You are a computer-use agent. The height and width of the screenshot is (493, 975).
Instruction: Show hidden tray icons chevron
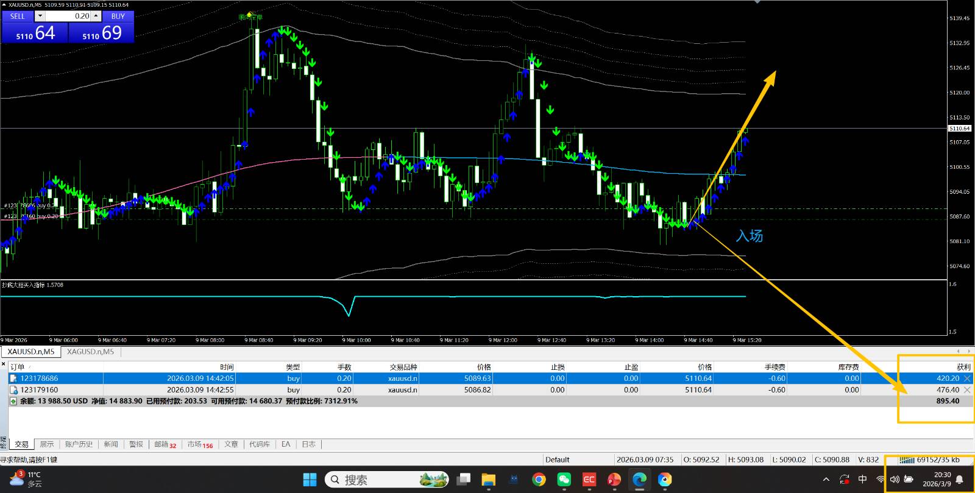click(x=826, y=480)
